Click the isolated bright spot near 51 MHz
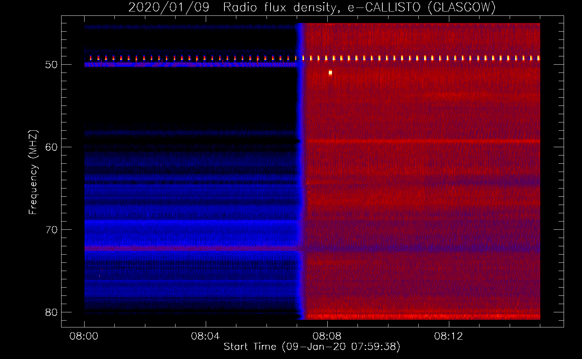 330,73
